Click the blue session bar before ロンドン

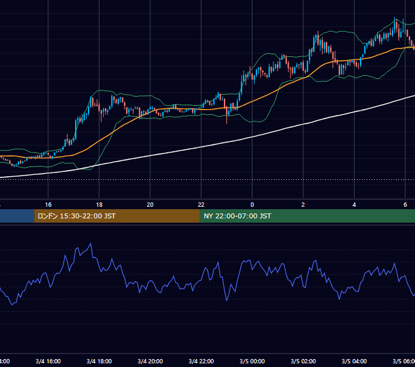[x=17, y=216]
